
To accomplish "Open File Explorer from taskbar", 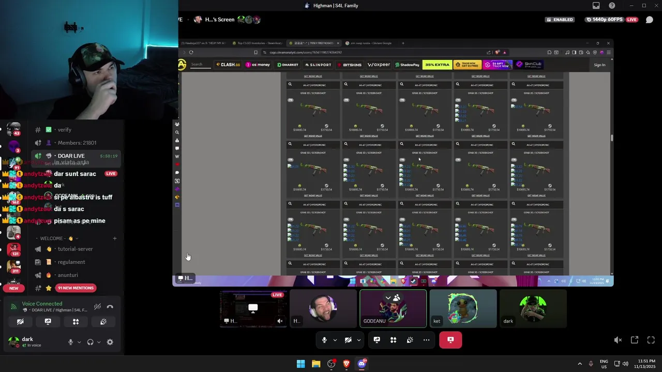I will (316, 364).
